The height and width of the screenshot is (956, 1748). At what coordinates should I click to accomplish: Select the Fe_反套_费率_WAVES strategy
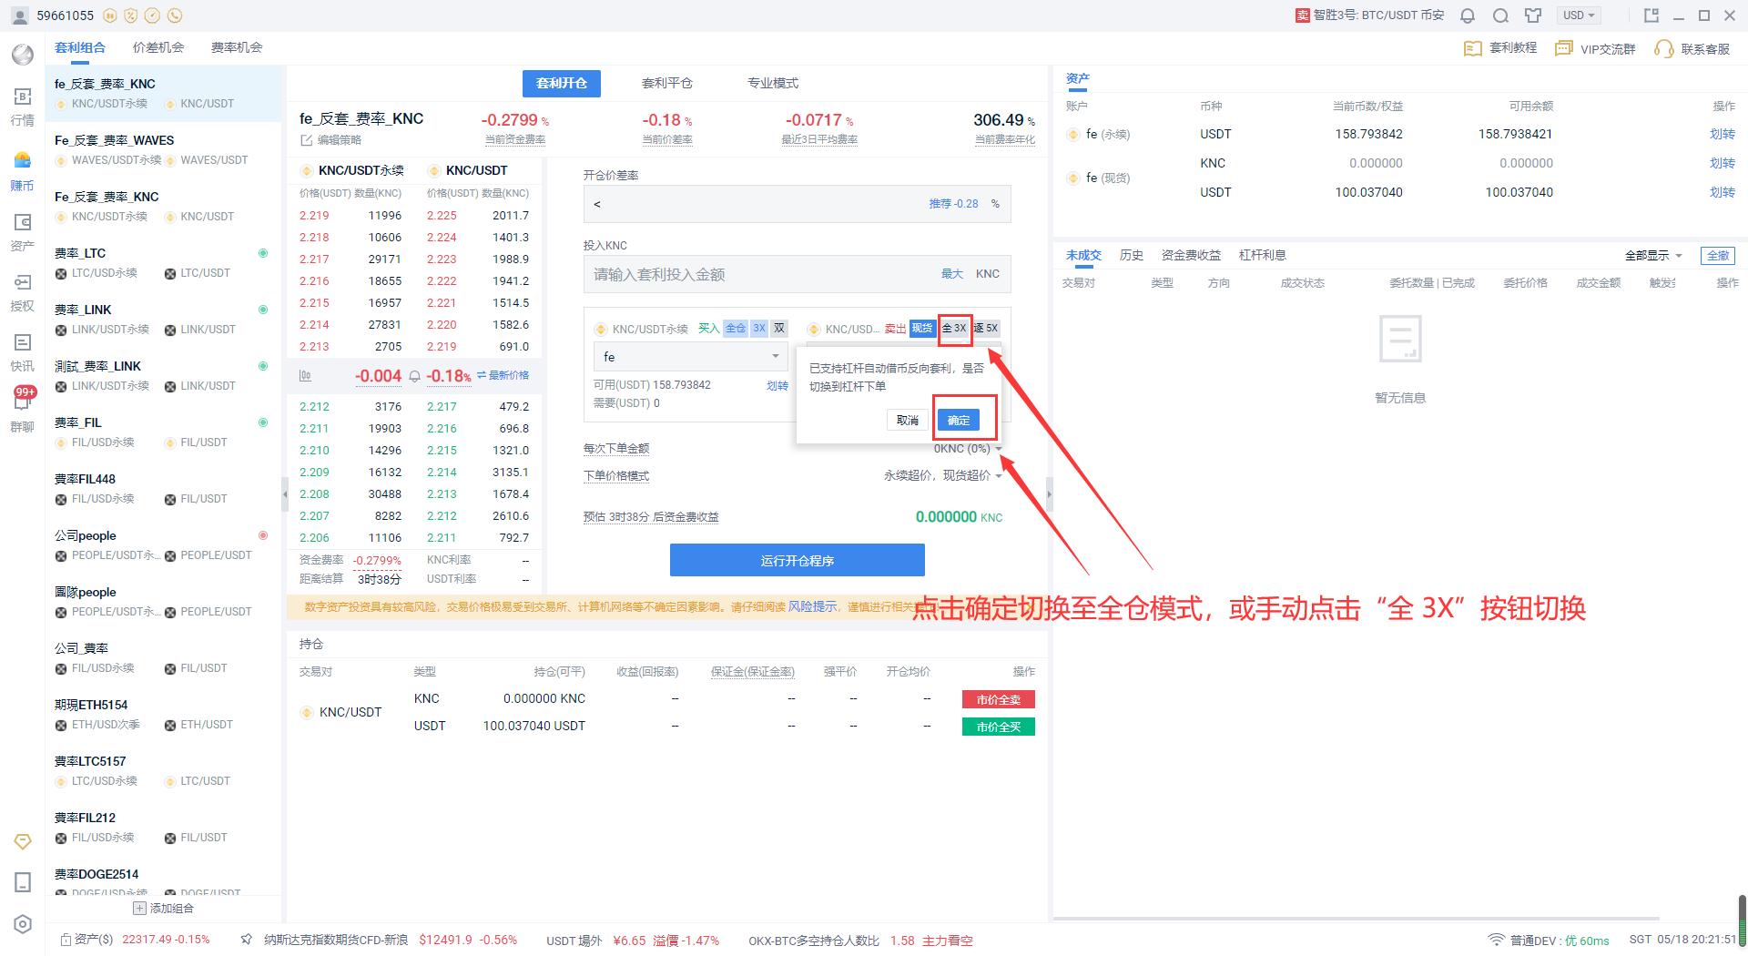[x=164, y=150]
